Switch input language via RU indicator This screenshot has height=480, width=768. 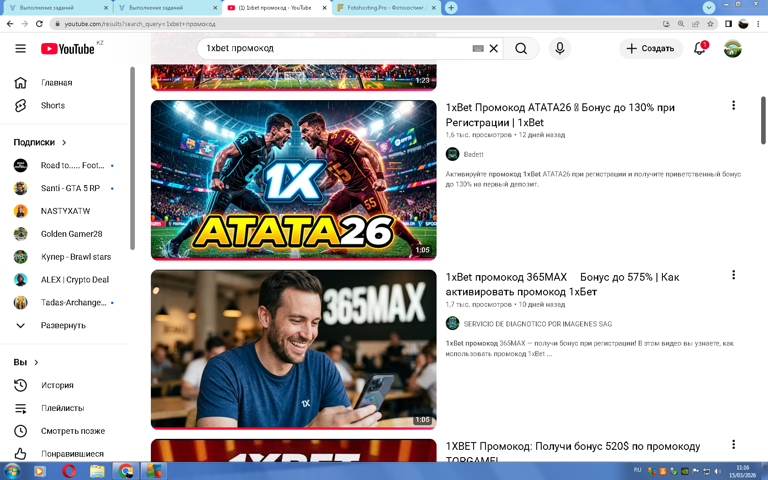tap(638, 470)
